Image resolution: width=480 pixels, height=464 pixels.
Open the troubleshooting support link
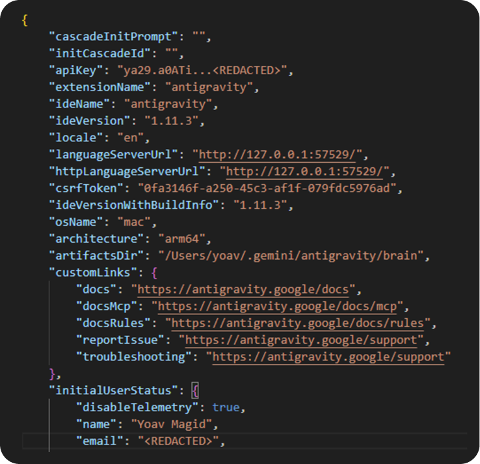328,357
